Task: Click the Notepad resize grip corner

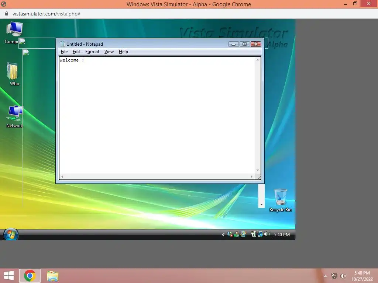Action: pyautogui.click(x=259, y=178)
